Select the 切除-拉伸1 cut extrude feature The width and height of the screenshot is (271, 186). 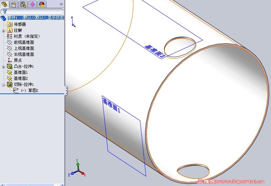click(24, 84)
